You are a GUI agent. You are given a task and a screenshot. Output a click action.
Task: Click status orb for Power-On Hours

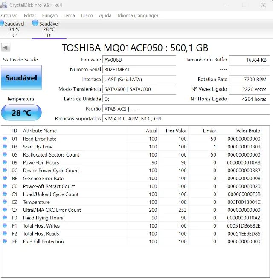(x=5, y=162)
